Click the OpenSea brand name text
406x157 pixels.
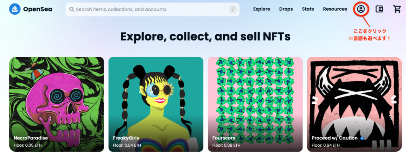38,10
